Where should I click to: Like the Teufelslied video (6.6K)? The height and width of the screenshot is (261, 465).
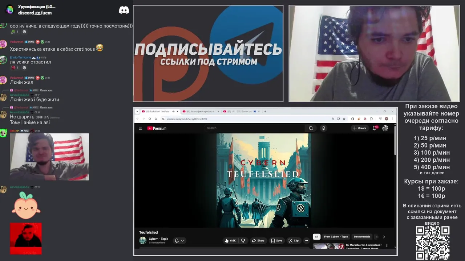pyautogui.click(x=230, y=240)
